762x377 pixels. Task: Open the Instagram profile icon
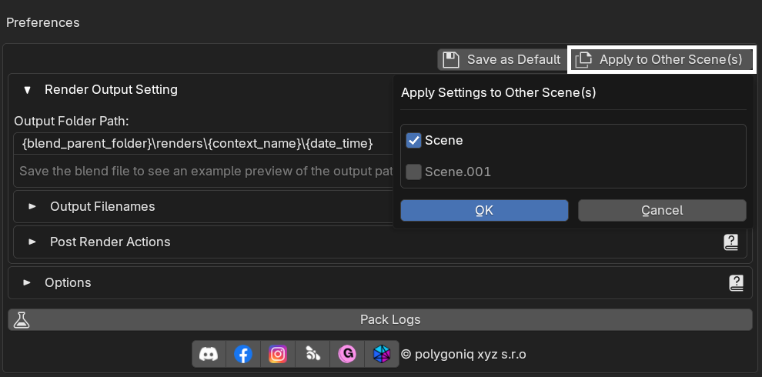click(x=278, y=354)
